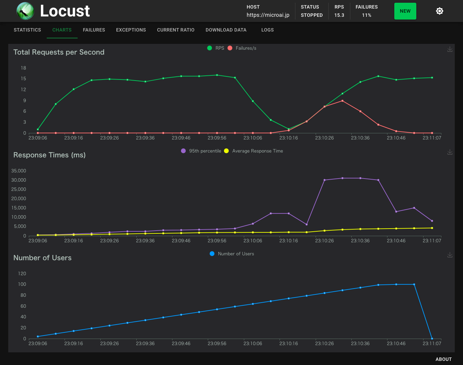463x365 pixels.
Task: Open the About link in footer
Action: point(443,359)
